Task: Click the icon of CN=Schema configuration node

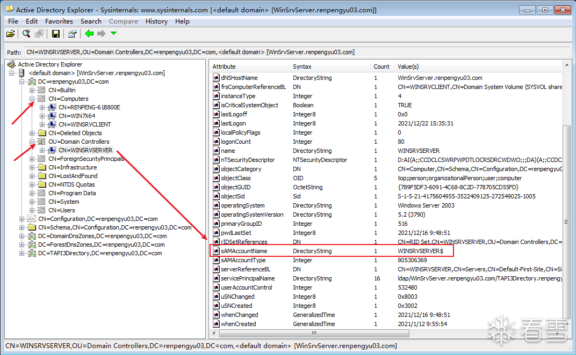Action: [32, 227]
